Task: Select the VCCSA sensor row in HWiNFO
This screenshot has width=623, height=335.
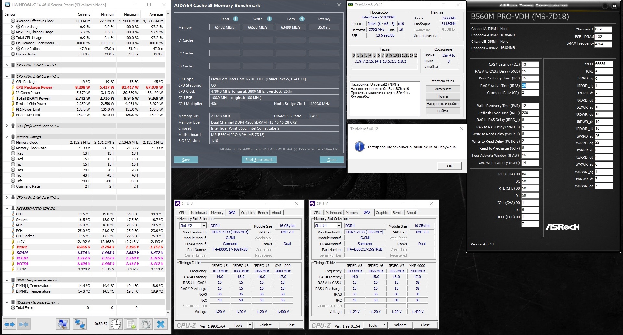Action: (x=84, y=264)
